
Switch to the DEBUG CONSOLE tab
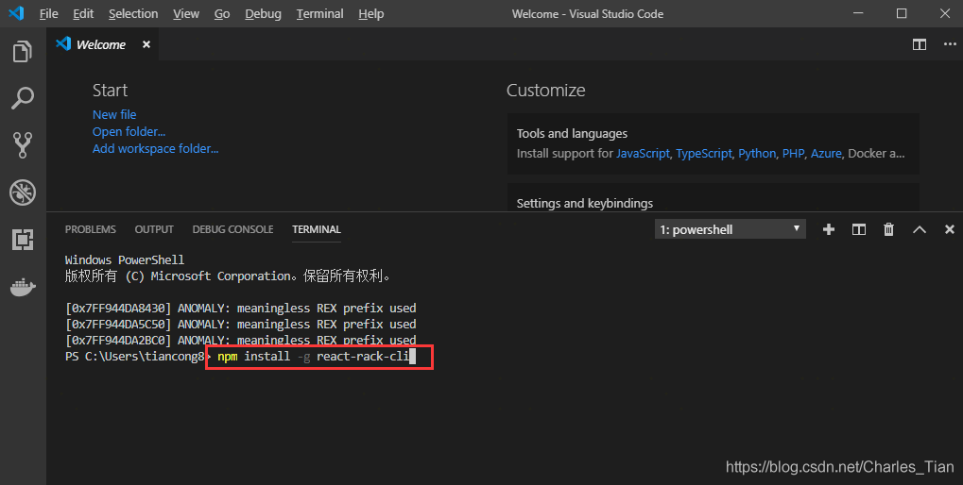[232, 229]
